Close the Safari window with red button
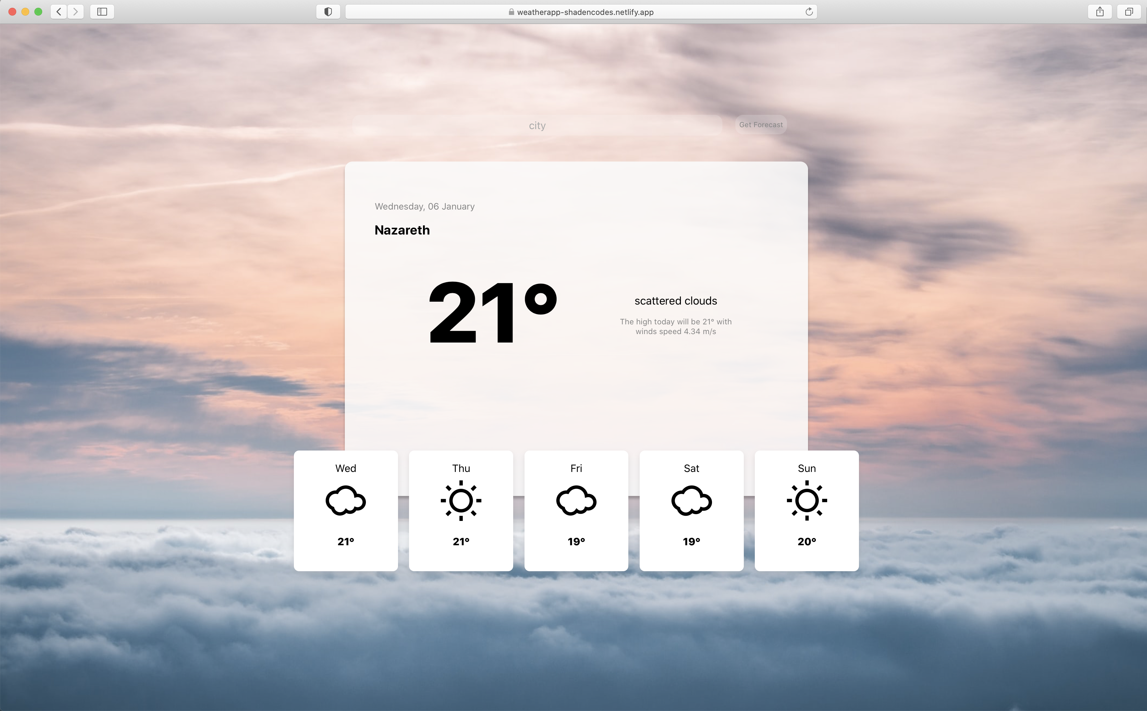 13,12
